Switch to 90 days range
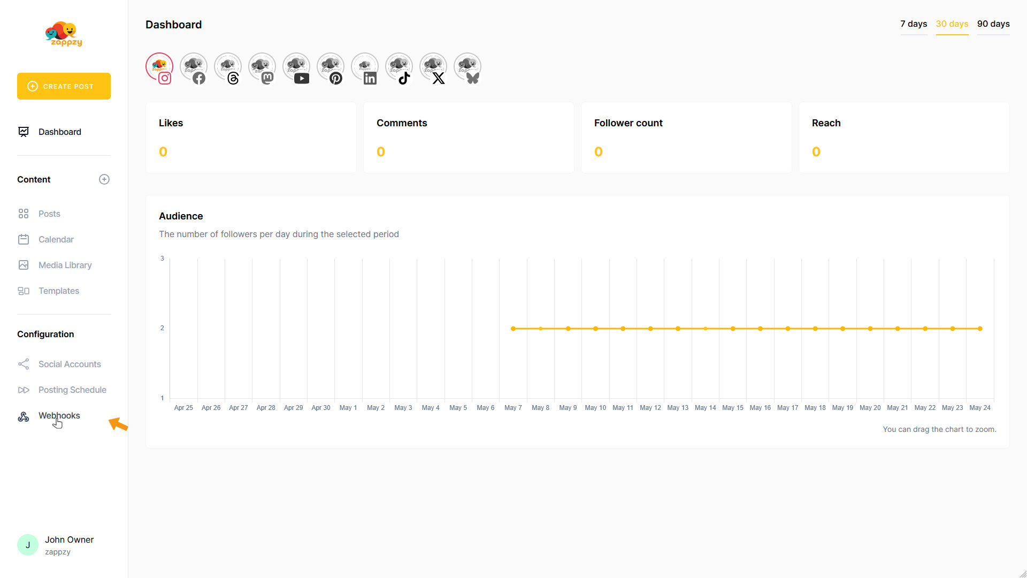1027x578 pixels. (993, 24)
